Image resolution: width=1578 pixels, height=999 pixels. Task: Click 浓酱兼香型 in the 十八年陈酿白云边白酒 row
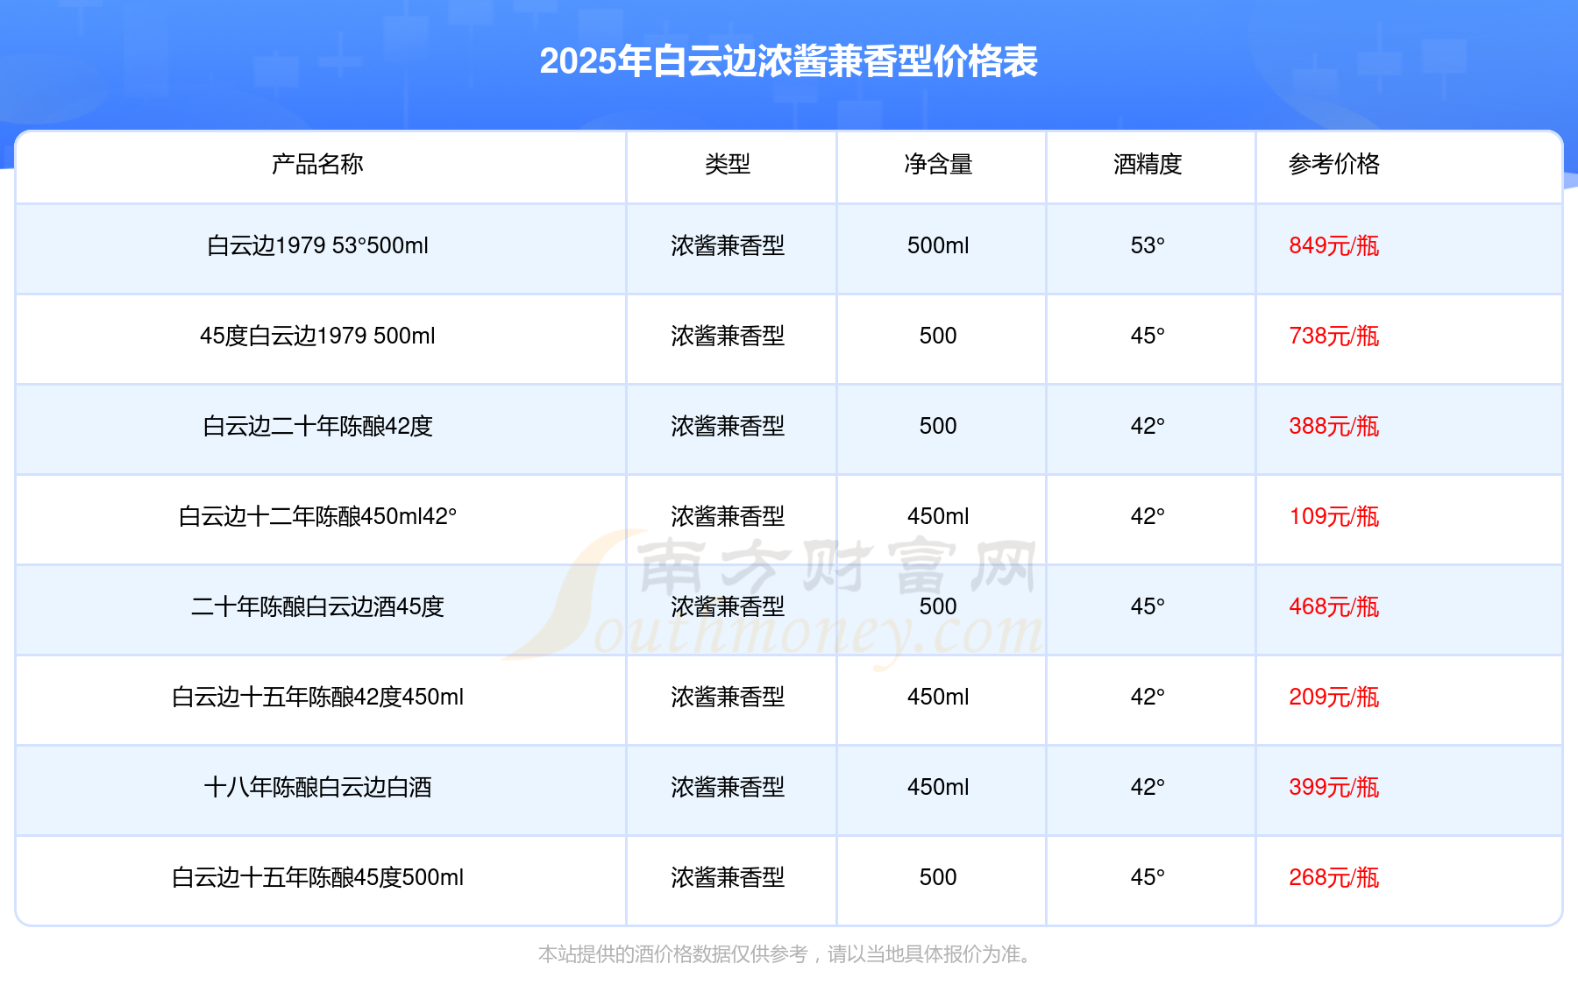coord(728,787)
